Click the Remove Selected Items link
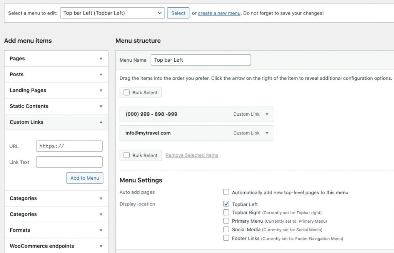The width and height of the screenshot is (394, 253). 192,155
